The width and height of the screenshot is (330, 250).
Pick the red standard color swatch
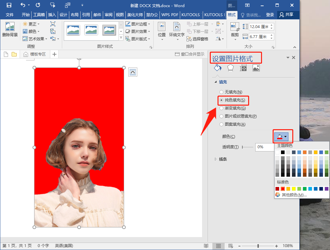(283, 189)
